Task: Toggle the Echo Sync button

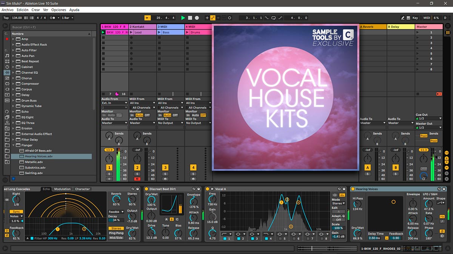Action: [x=17, y=211]
